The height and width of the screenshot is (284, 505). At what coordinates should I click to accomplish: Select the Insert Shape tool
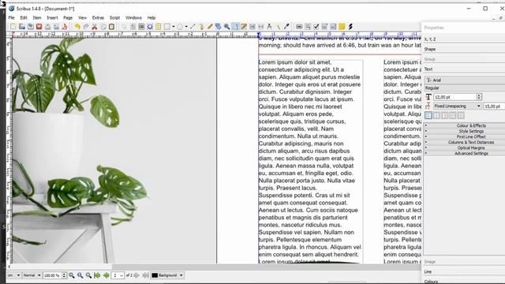tap(166, 26)
